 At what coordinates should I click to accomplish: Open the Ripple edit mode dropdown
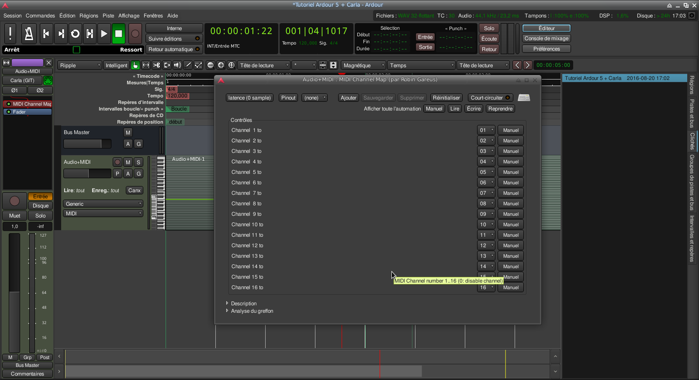[x=80, y=65]
